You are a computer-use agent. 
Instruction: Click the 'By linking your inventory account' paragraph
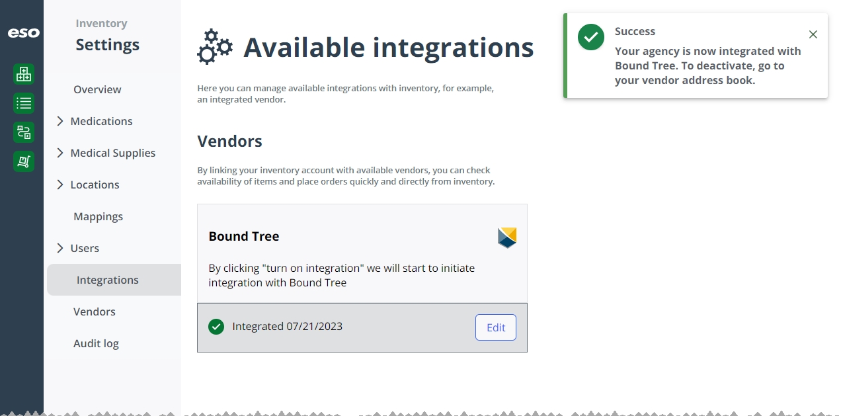pyautogui.click(x=346, y=175)
